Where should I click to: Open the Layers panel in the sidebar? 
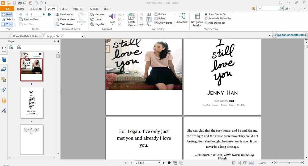coord(4,69)
